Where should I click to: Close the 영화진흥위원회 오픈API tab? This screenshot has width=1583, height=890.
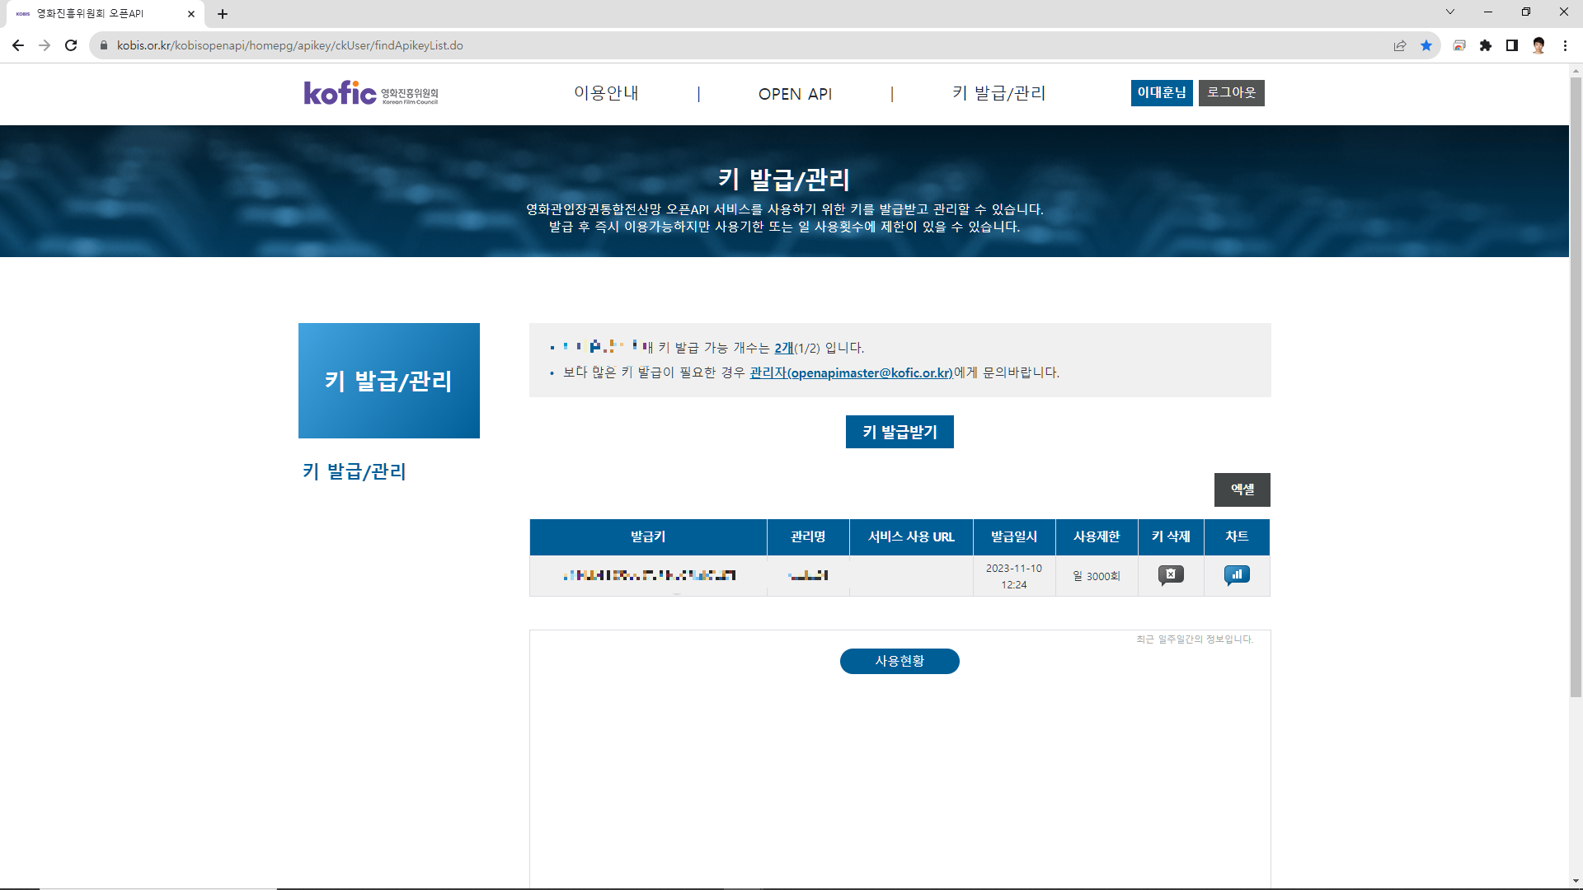pyautogui.click(x=191, y=14)
